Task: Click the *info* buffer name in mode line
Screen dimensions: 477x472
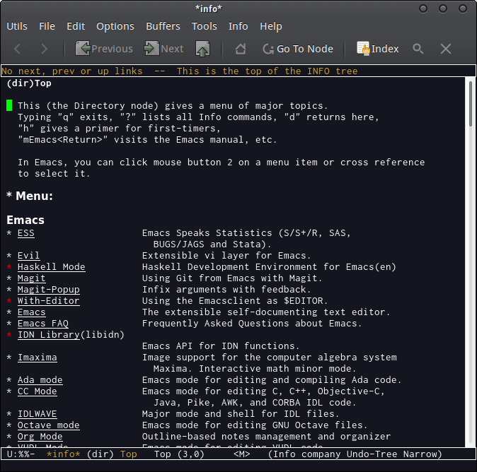Action: click(63, 454)
